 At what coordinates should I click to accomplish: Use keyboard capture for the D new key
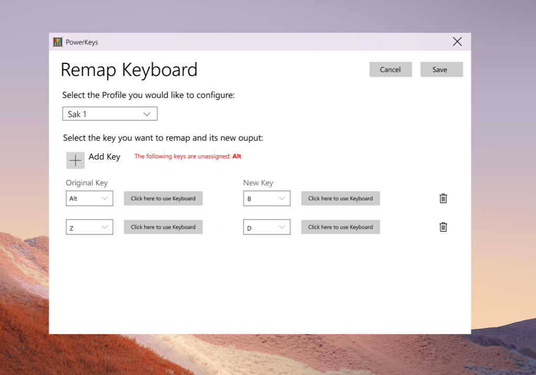pos(340,227)
